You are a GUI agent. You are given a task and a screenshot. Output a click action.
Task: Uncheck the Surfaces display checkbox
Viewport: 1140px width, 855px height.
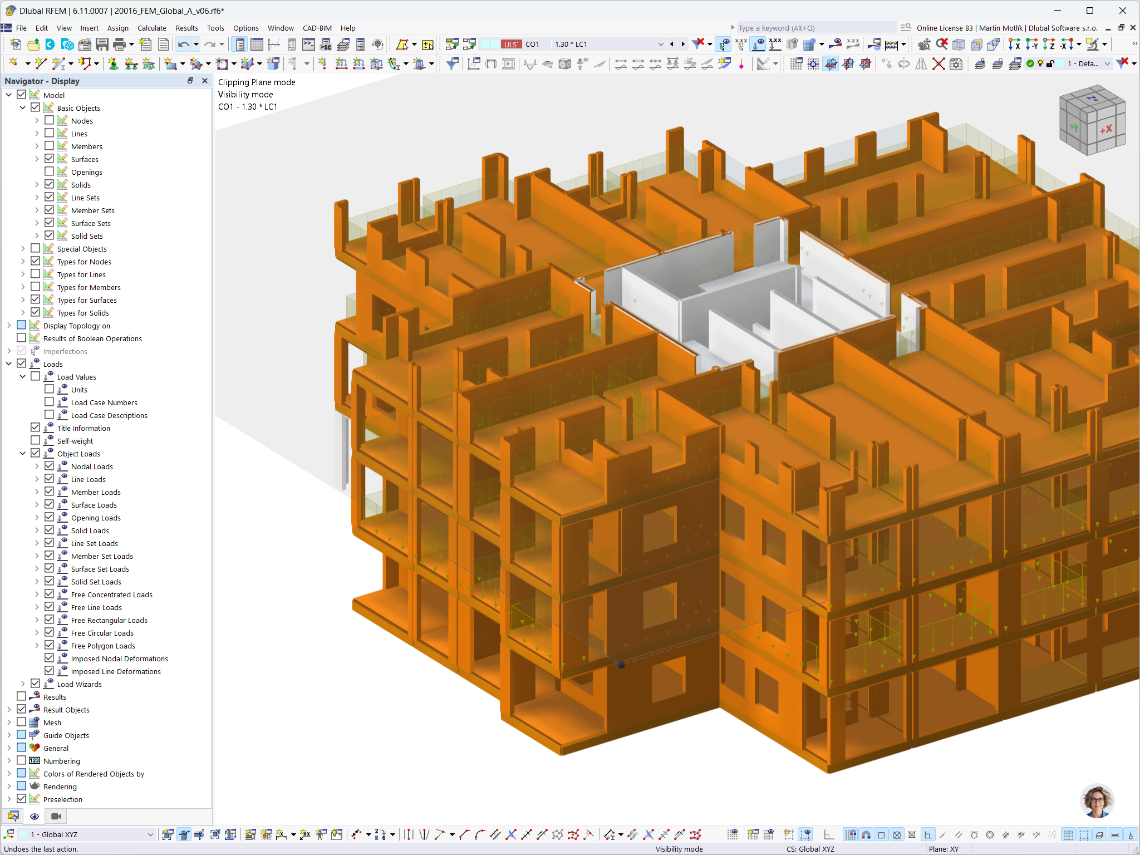50,158
